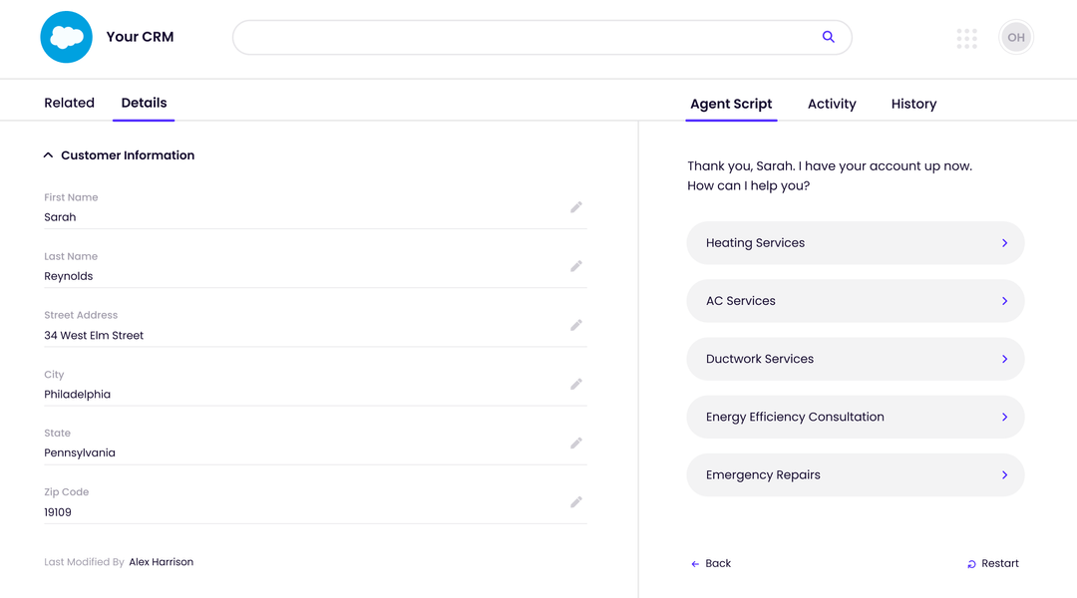The height and width of the screenshot is (598, 1077).
Task: Switch to the Activity tab
Action: tap(832, 104)
